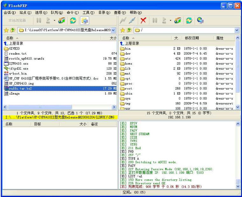The width and height of the screenshot is (242, 197).
Task: Open the 选项(O) menu
Action: pos(41,13)
